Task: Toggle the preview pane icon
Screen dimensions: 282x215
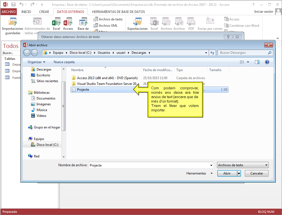Action: (x=257, y=62)
